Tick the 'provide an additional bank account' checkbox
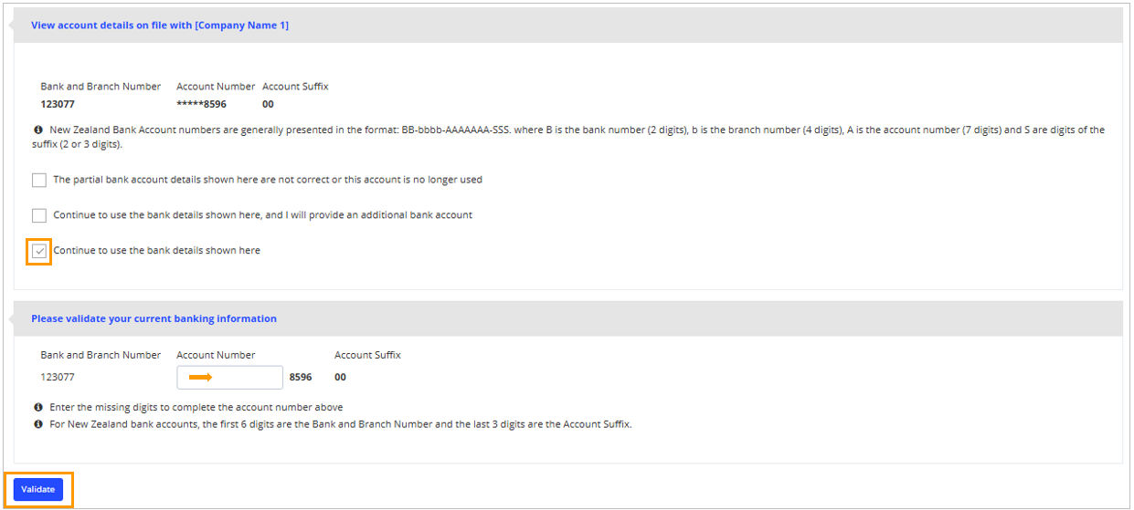The image size is (1134, 510). (x=39, y=215)
